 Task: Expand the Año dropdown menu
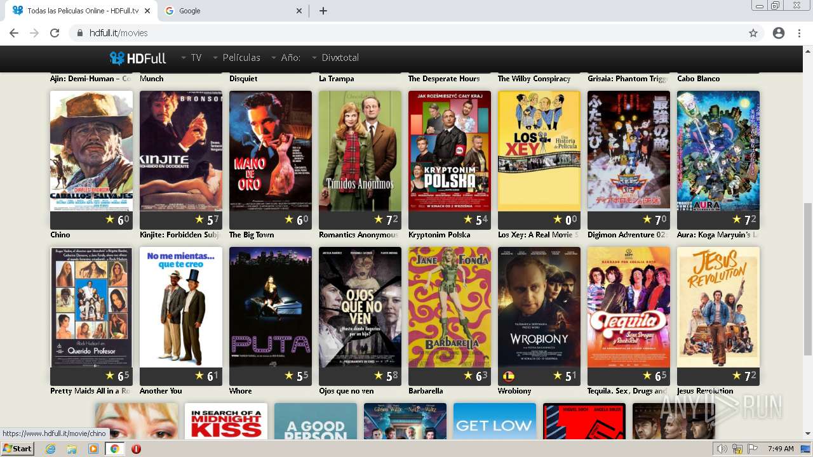tap(286, 58)
